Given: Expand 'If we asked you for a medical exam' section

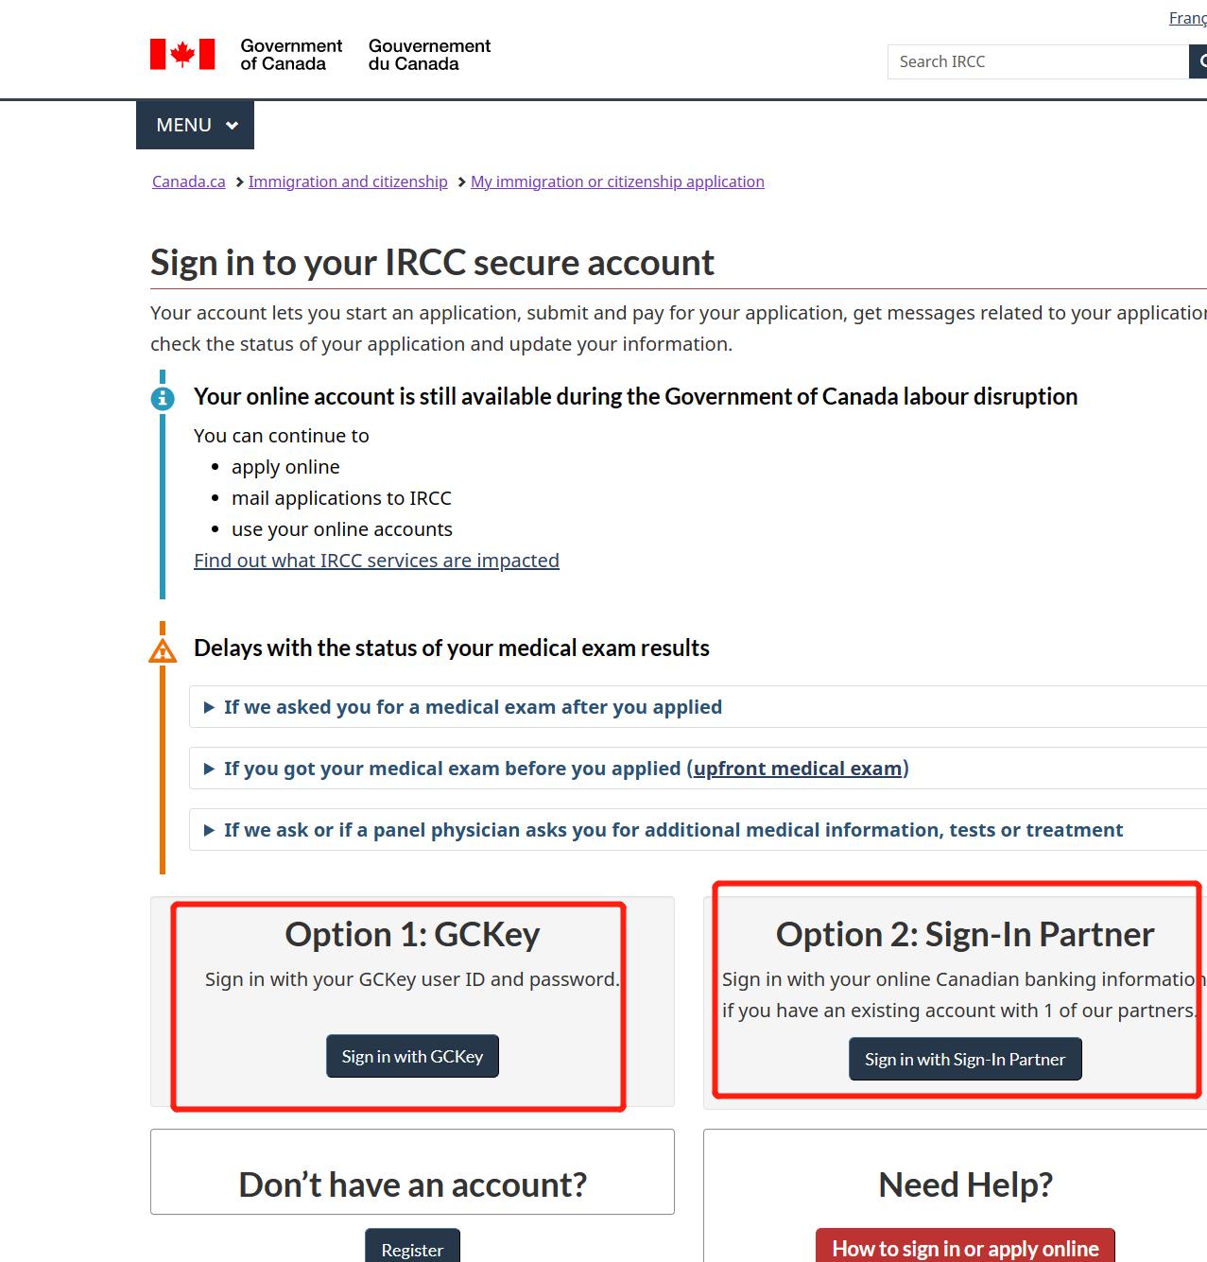Looking at the screenshot, I should (472, 707).
